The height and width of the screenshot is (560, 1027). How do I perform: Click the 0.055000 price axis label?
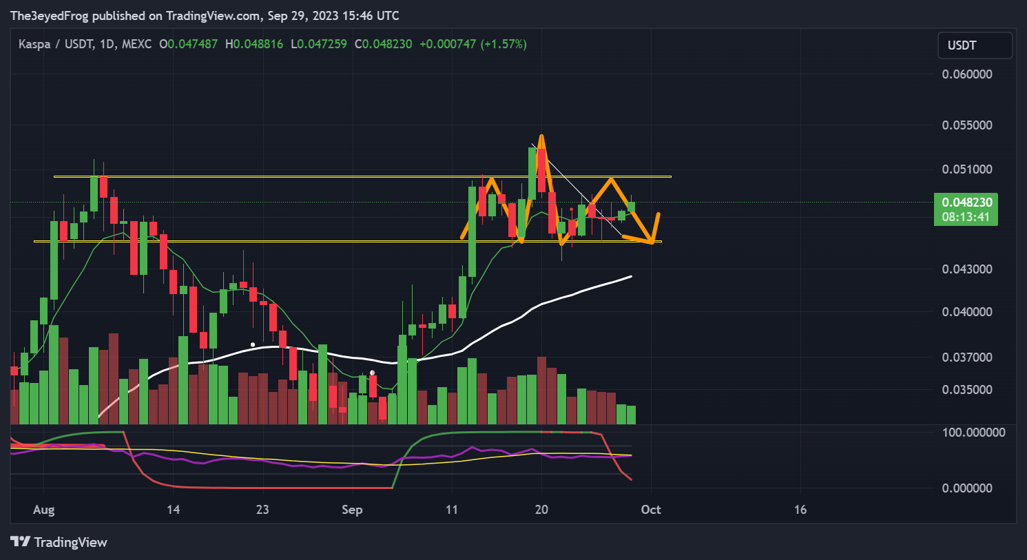(967, 125)
